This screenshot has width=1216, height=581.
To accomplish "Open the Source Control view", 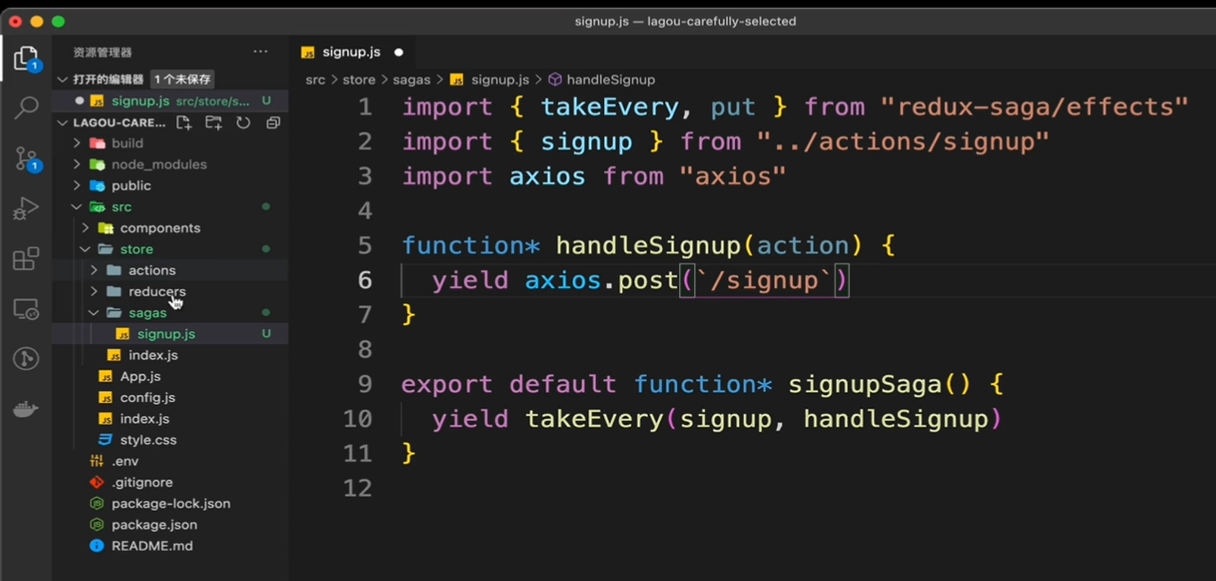I will [x=26, y=158].
